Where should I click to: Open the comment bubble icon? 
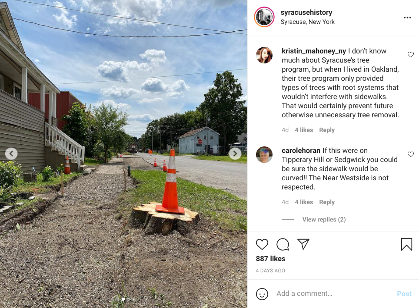[283, 244]
